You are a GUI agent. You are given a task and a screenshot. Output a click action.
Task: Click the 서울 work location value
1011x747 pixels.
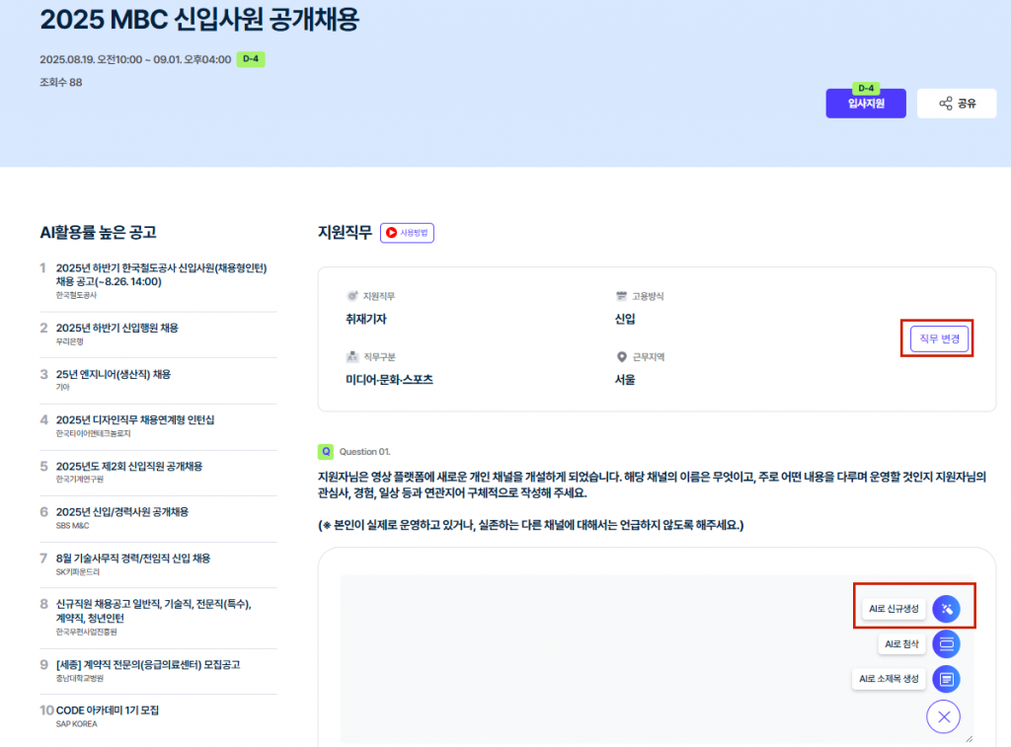(625, 380)
